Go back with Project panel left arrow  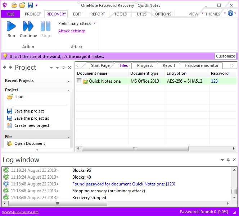pos(4,68)
